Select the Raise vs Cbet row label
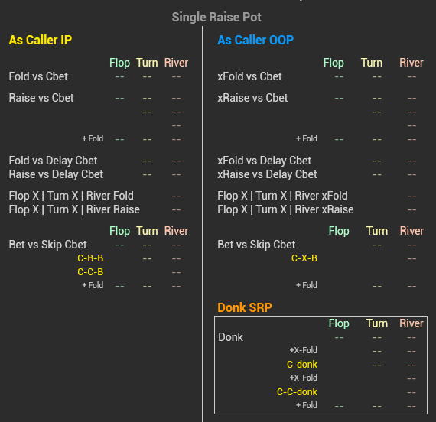Viewport: 436px width, 422px height. [x=41, y=98]
